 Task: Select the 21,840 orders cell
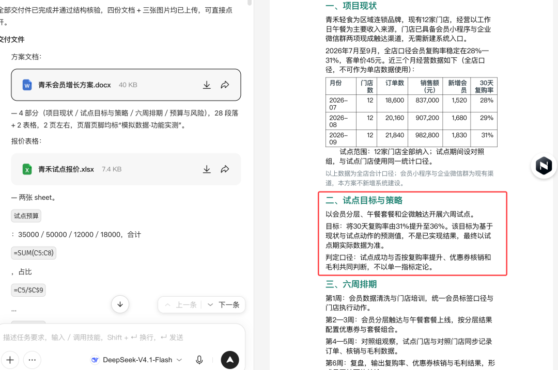[x=393, y=139]
